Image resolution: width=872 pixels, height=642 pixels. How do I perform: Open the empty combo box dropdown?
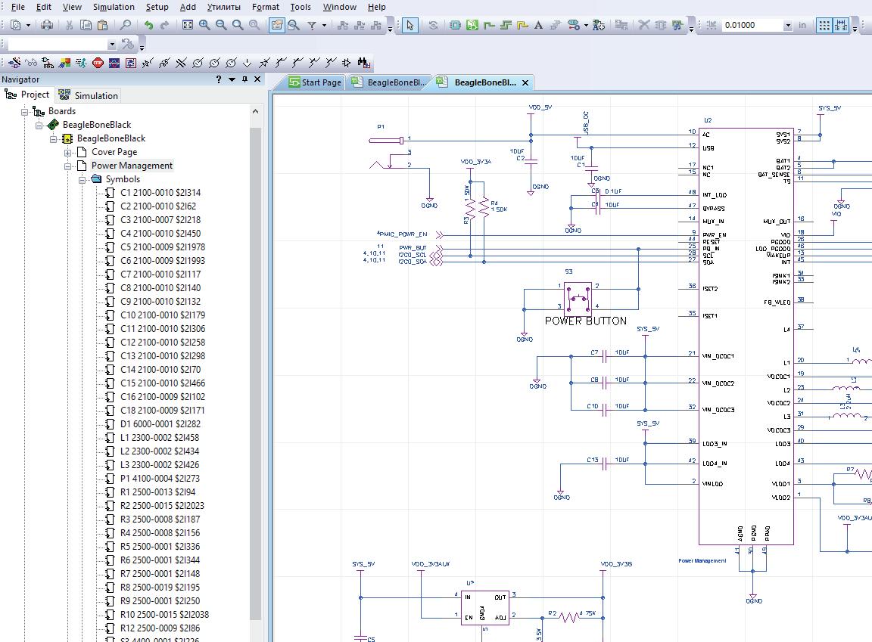pos(112,45)
